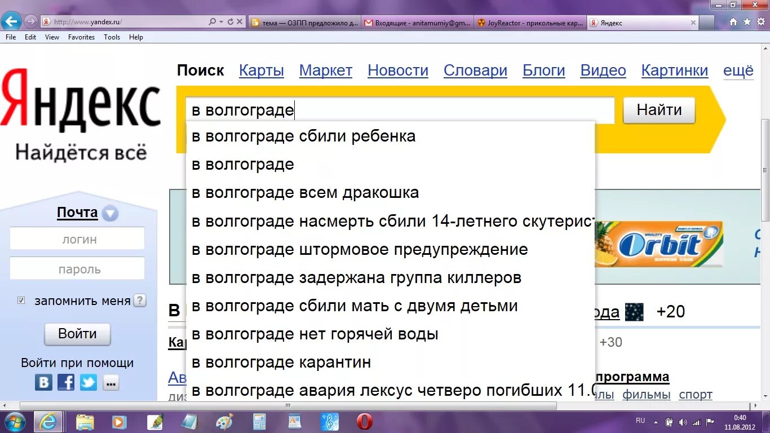
Task: Click the volume speaker tray icon
Action: click(x=683, y=422)
